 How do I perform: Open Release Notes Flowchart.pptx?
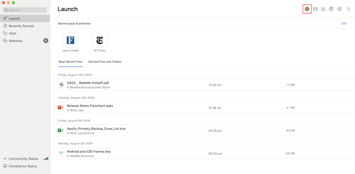90,106
